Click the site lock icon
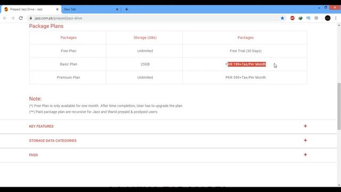The image size is (341, 192). pyautogui.click(x=31, y=18)
